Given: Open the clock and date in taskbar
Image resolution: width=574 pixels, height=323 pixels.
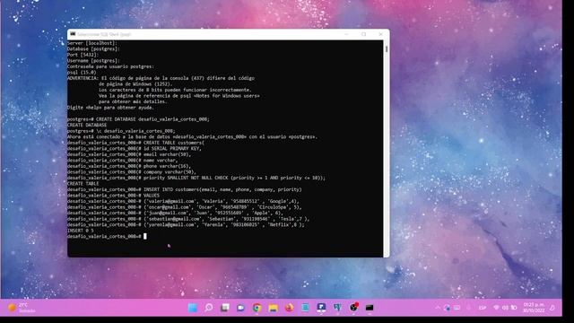Looking at the screenshot, I should tap(534, 308).
